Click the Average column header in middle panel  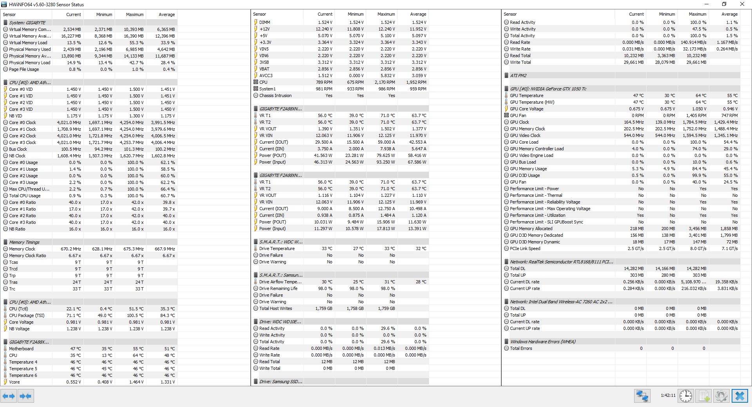413,14
